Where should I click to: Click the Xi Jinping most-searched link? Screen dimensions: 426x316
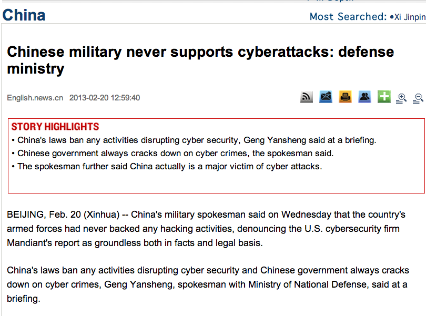[410, 17]
